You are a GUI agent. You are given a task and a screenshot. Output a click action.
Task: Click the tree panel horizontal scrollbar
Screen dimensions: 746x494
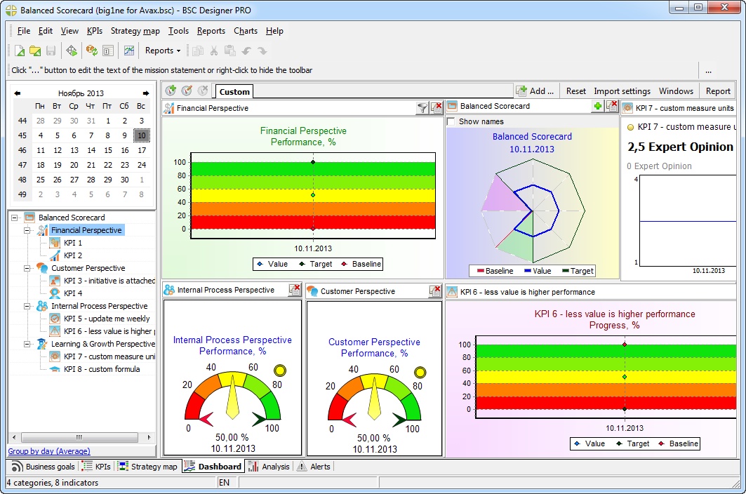click(x=81, y=437)
